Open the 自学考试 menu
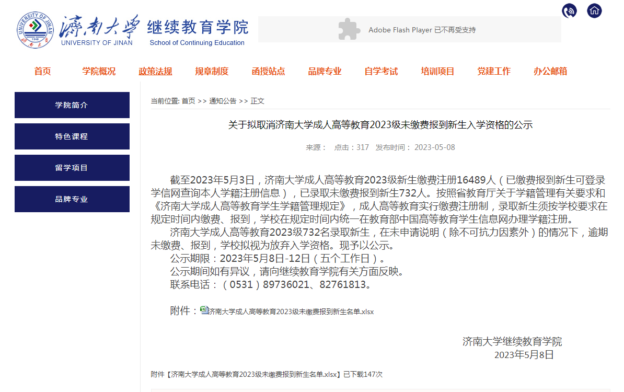The width and height of the screenshot is (624, 392). pos(381,71)
